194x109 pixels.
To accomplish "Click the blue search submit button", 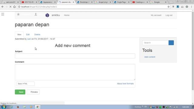I will coord(171,43).
